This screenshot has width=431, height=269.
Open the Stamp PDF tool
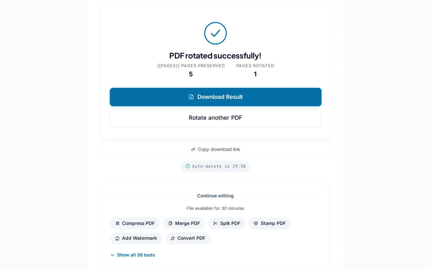[x=270, y=223]
